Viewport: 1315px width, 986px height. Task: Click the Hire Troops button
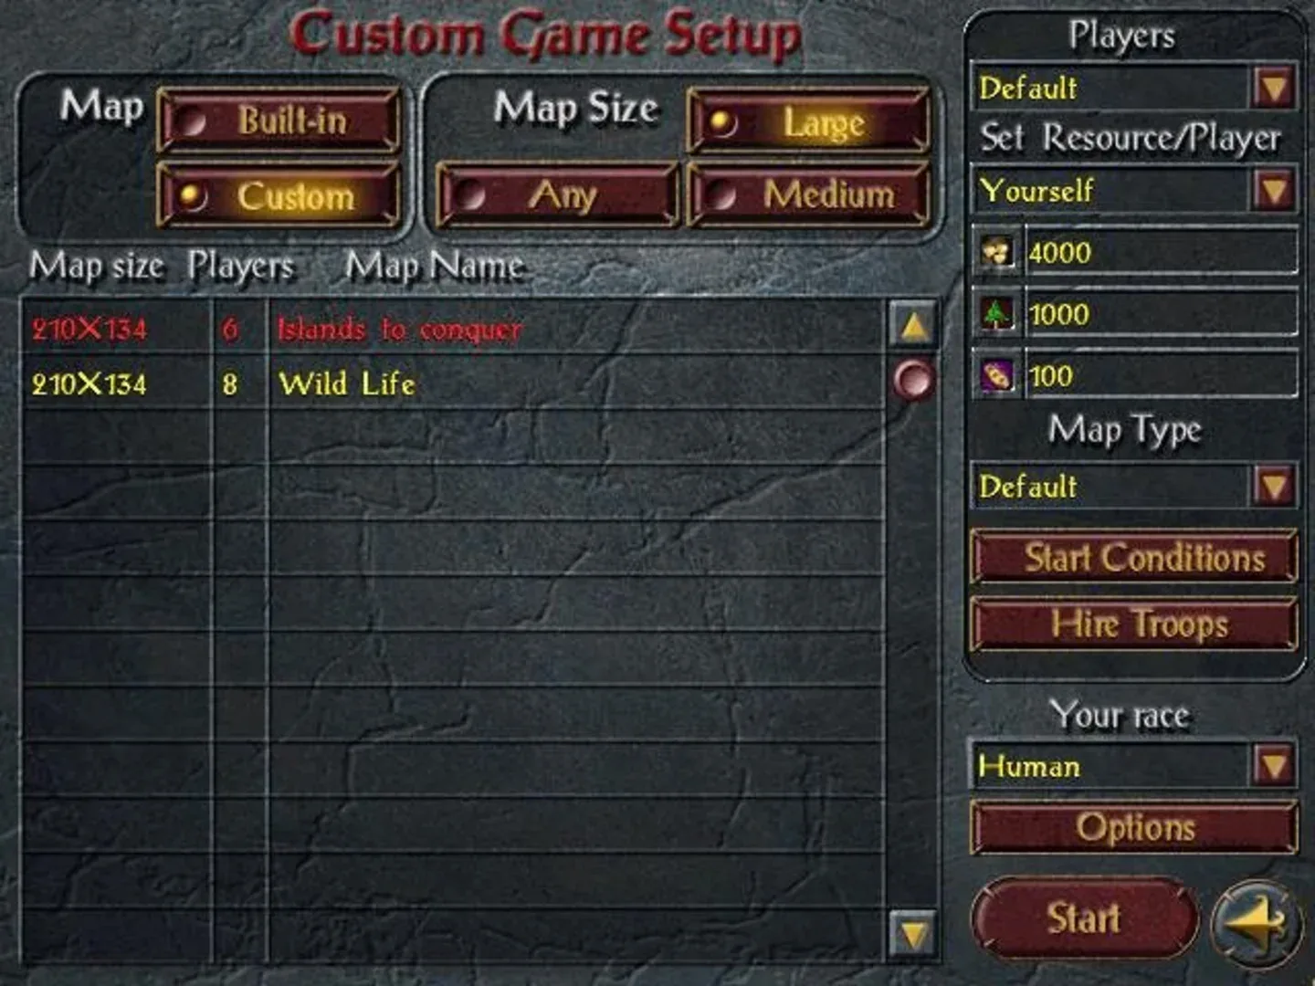1134,624
